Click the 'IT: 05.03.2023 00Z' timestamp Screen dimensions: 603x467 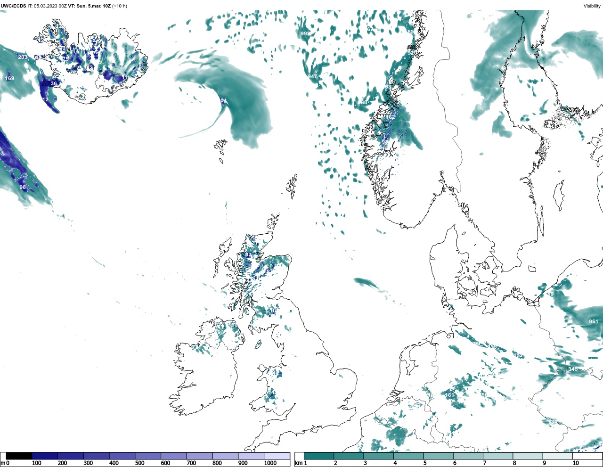tap(47, 6)
